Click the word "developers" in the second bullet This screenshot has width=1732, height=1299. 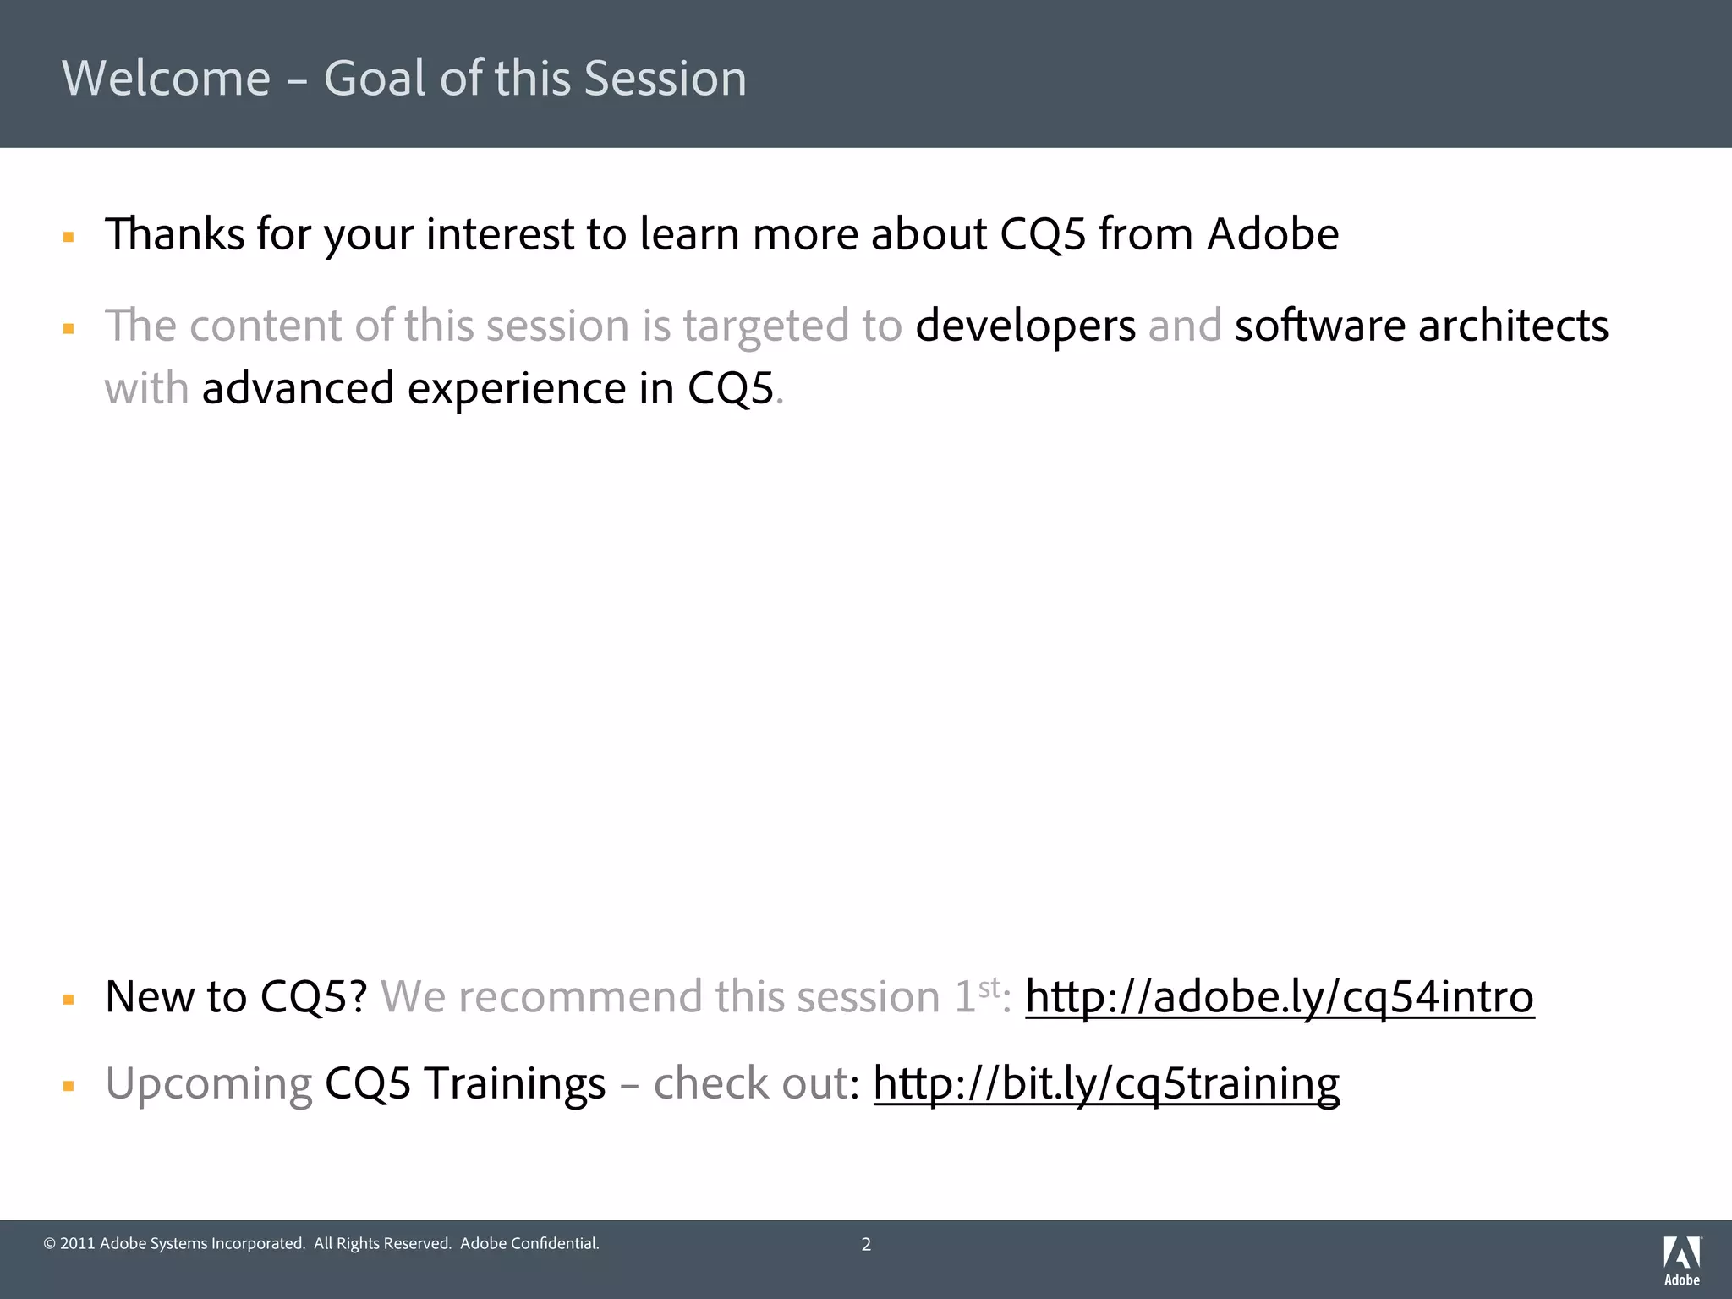[x=1025, y=326]
